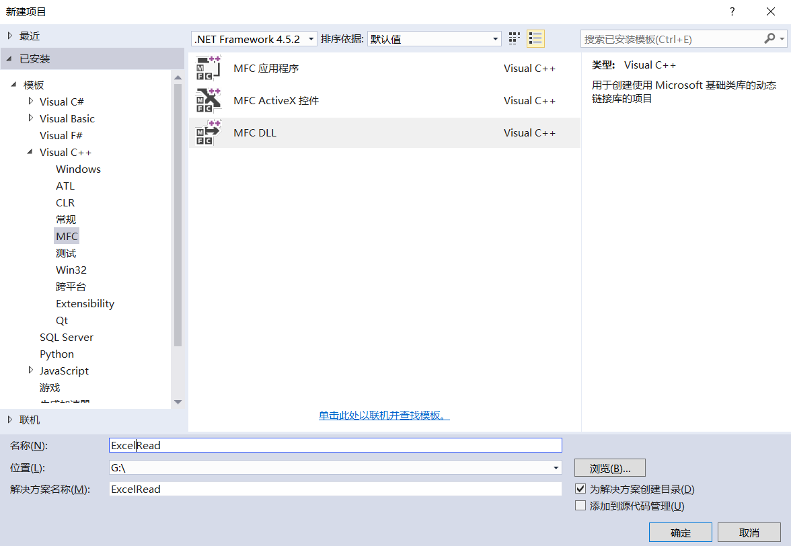Screen dimensions: 791x546
Task: Enable 添加到源代码管理 checkbox
Action: pyautogui.click(x=580, y=505)
